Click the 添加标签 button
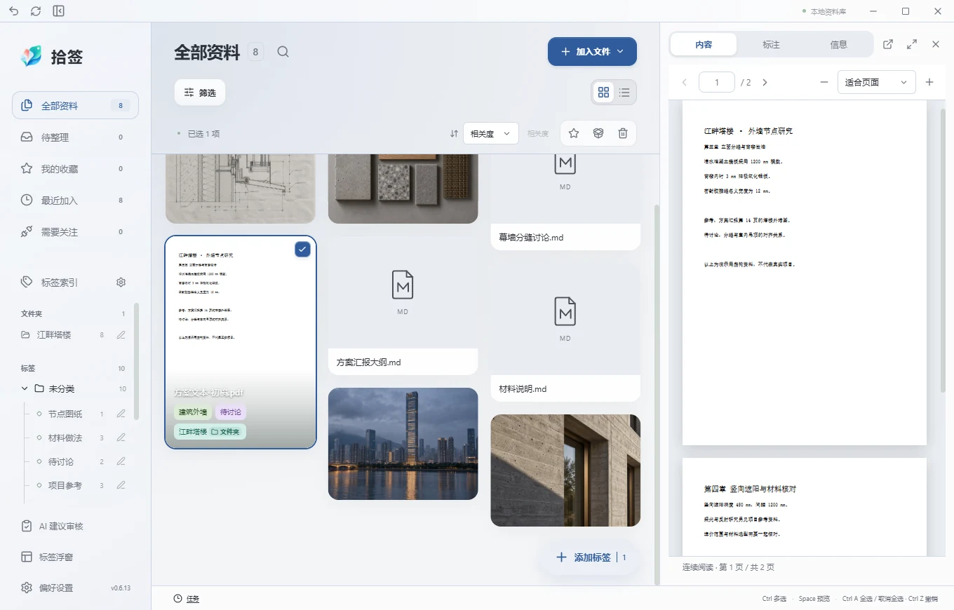954x610 pixels. point(591,557)
